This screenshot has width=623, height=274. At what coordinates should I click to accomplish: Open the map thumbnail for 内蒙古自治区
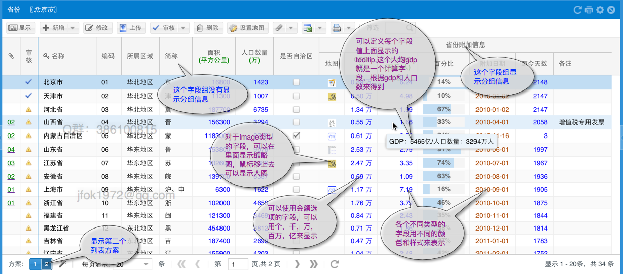[333, 136]
